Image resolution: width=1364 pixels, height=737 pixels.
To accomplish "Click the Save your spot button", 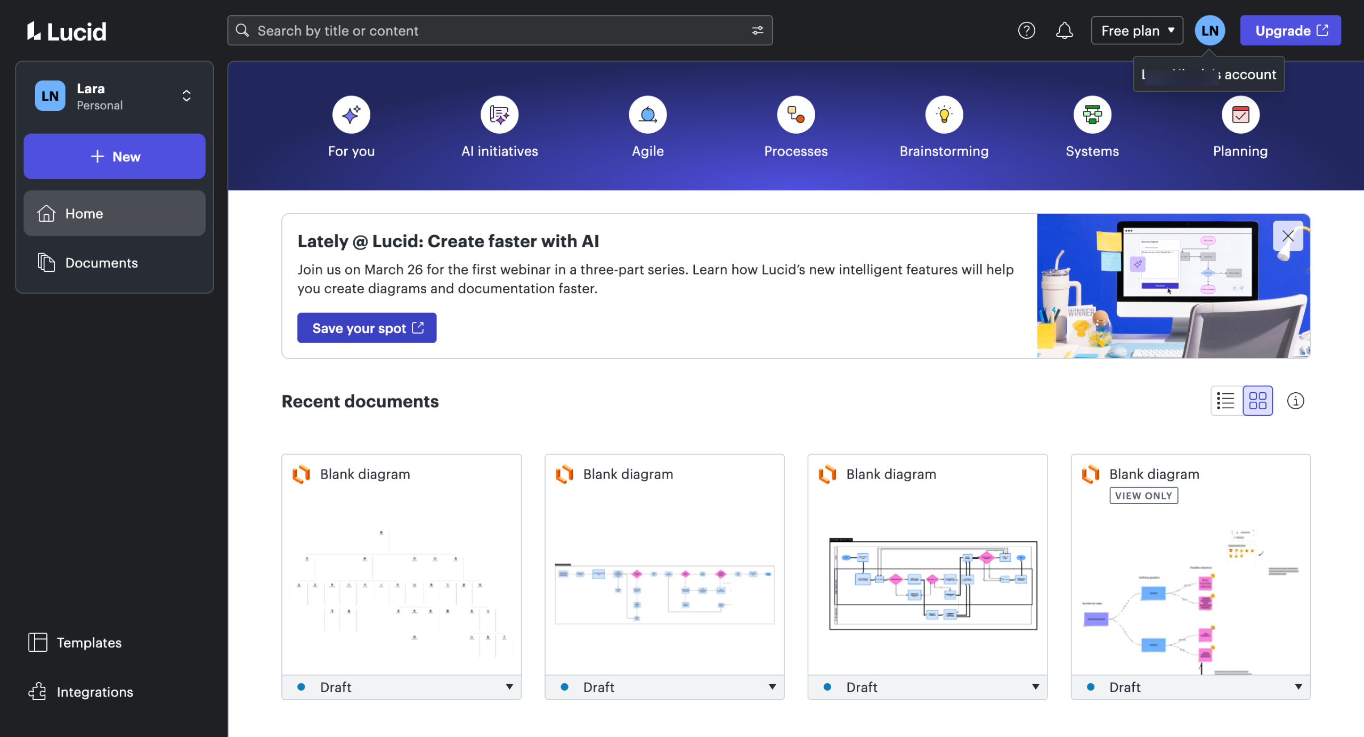I will point(367,328).
